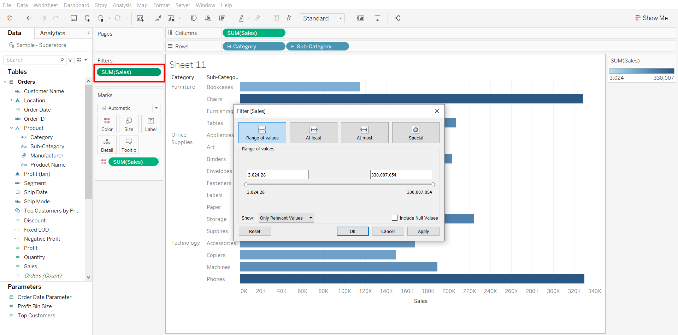Click the Sort Ascending icon
Screen dimensions: 678x335
point(208,18)
